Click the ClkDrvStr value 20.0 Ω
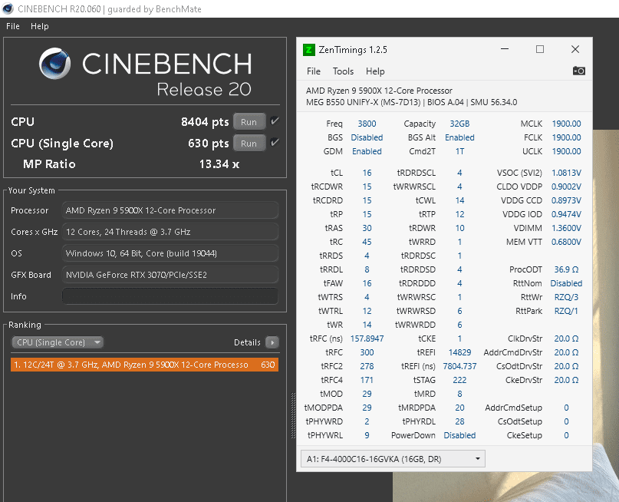 click(566, 339)
